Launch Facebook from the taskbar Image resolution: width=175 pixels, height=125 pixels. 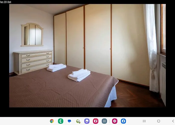(123, 121)
